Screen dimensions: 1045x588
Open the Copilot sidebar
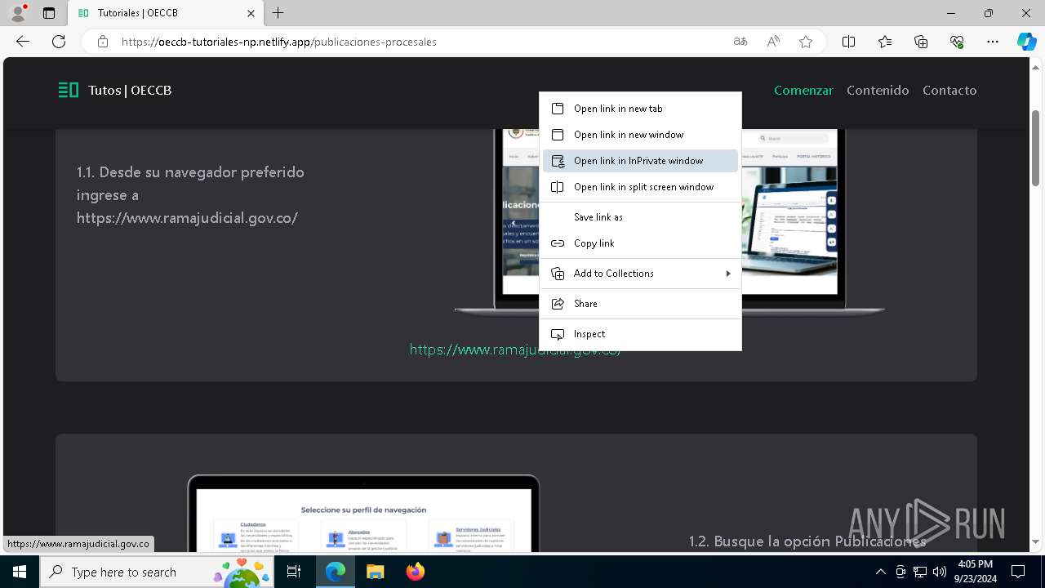point(1026,42)
